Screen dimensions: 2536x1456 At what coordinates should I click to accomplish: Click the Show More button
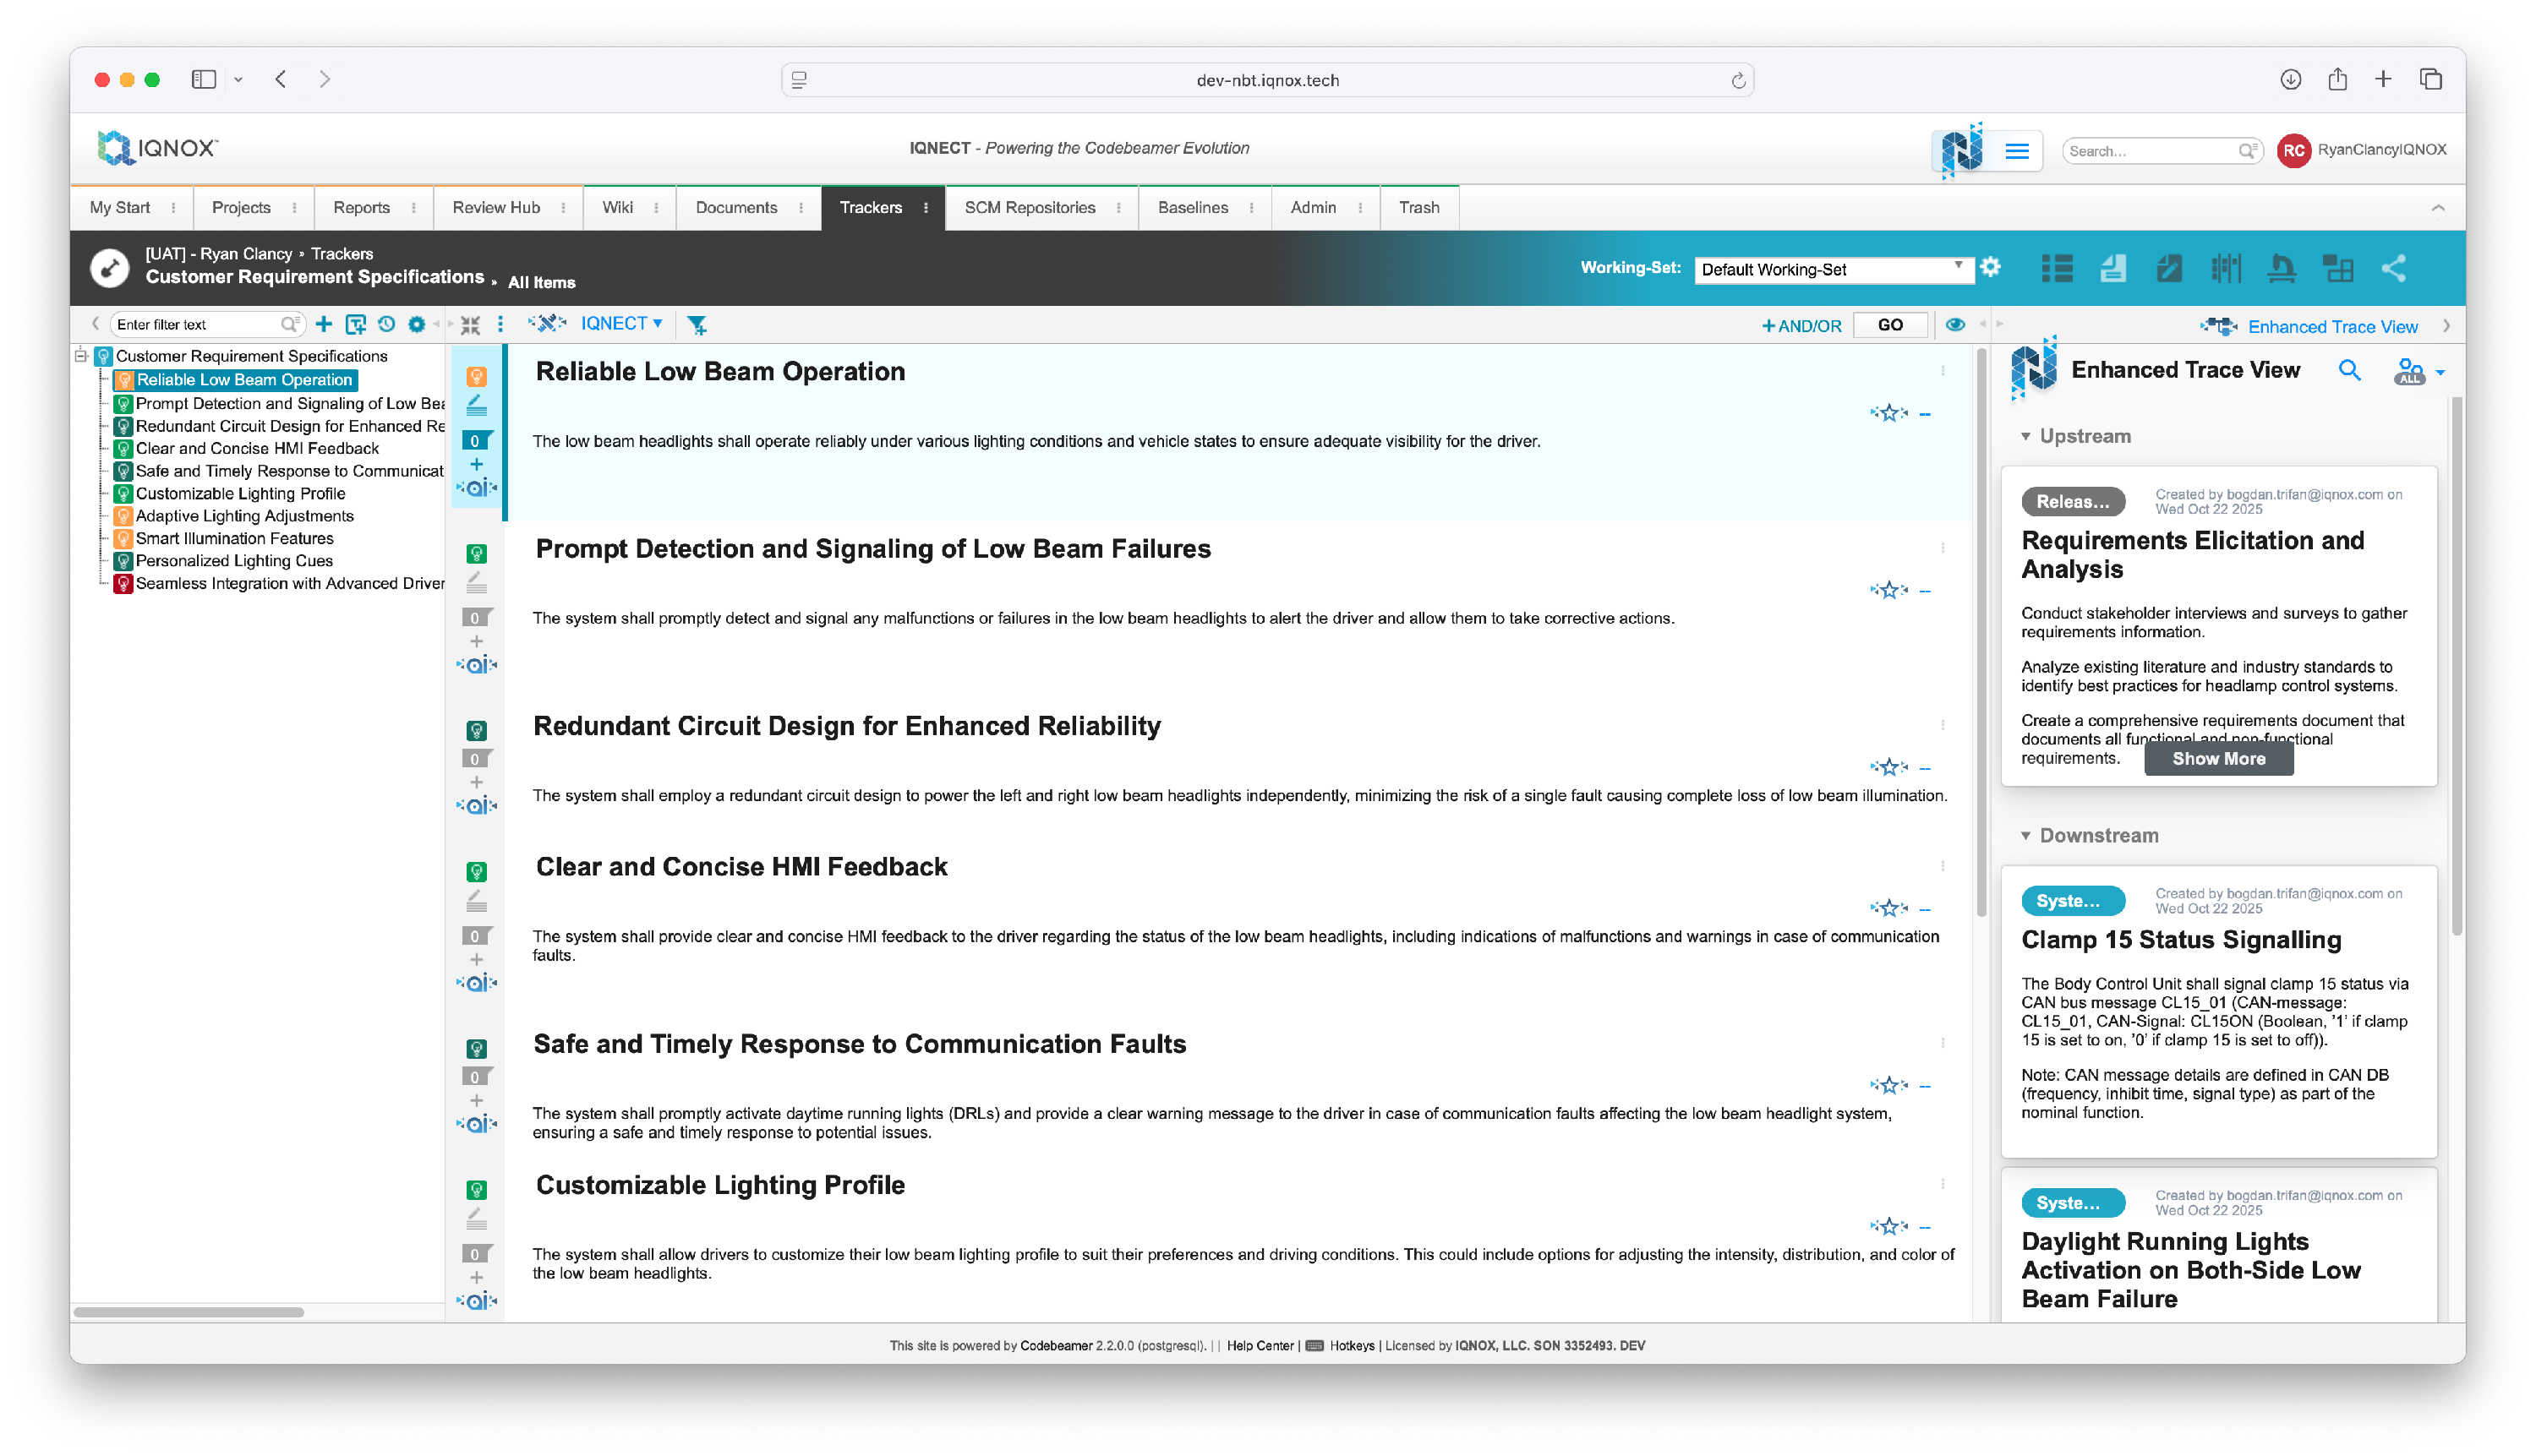(x=2218, y=759)
